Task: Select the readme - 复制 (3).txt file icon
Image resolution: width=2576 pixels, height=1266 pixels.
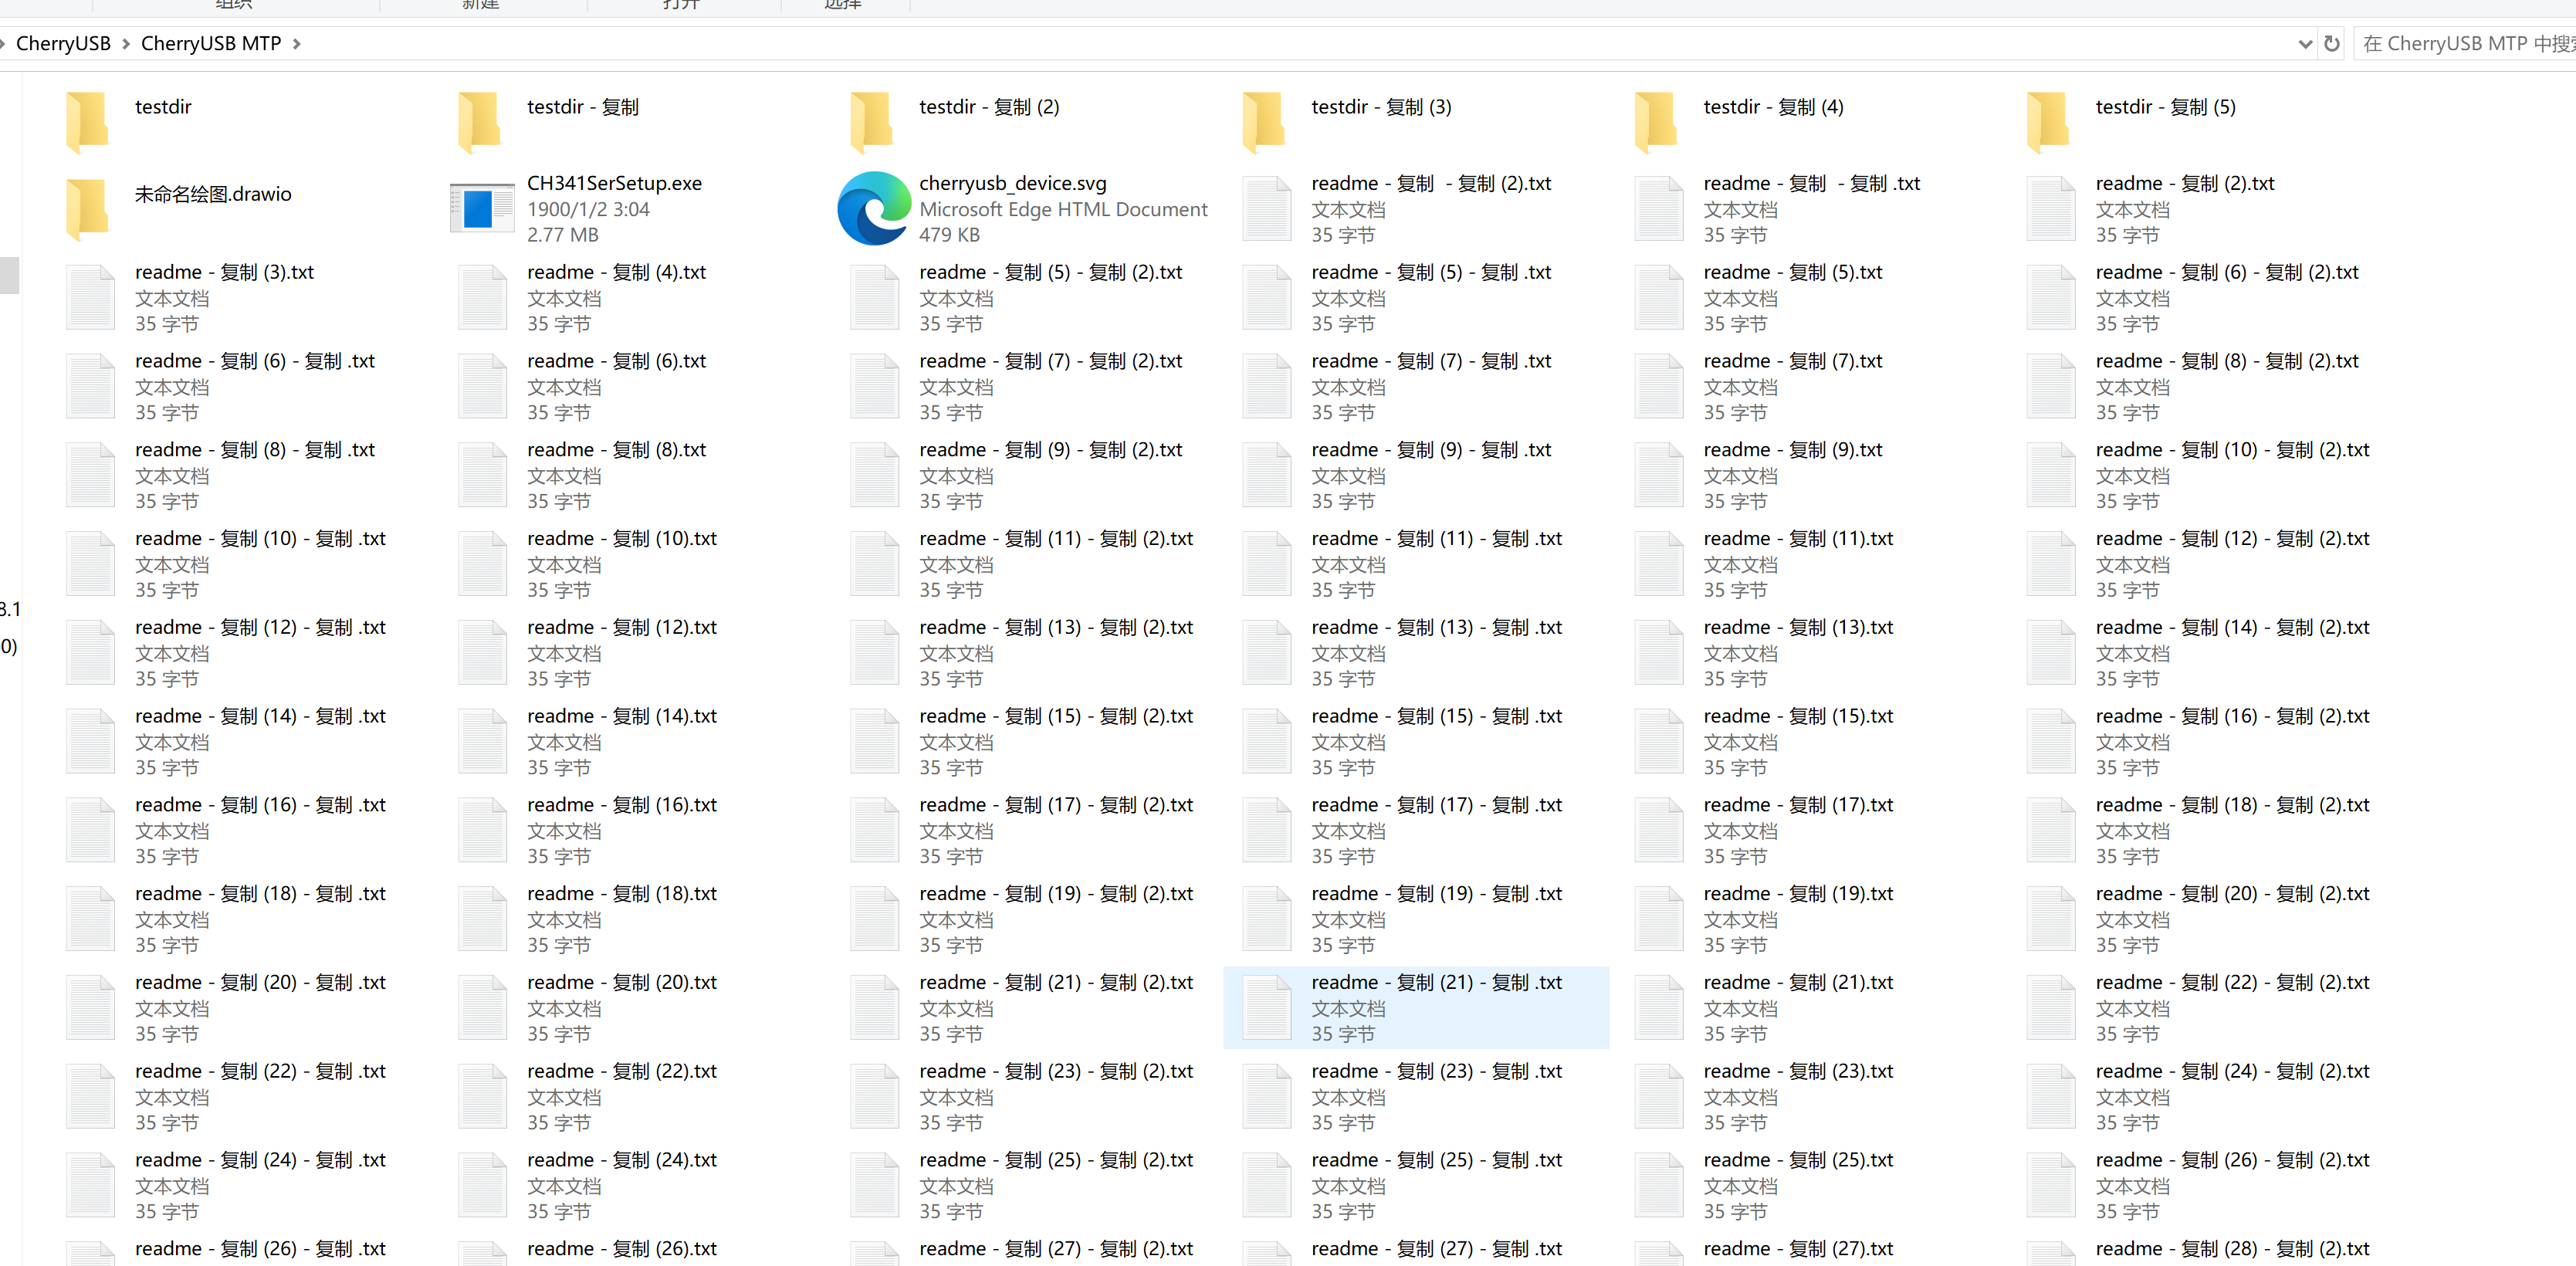Action: click(91, 297)
